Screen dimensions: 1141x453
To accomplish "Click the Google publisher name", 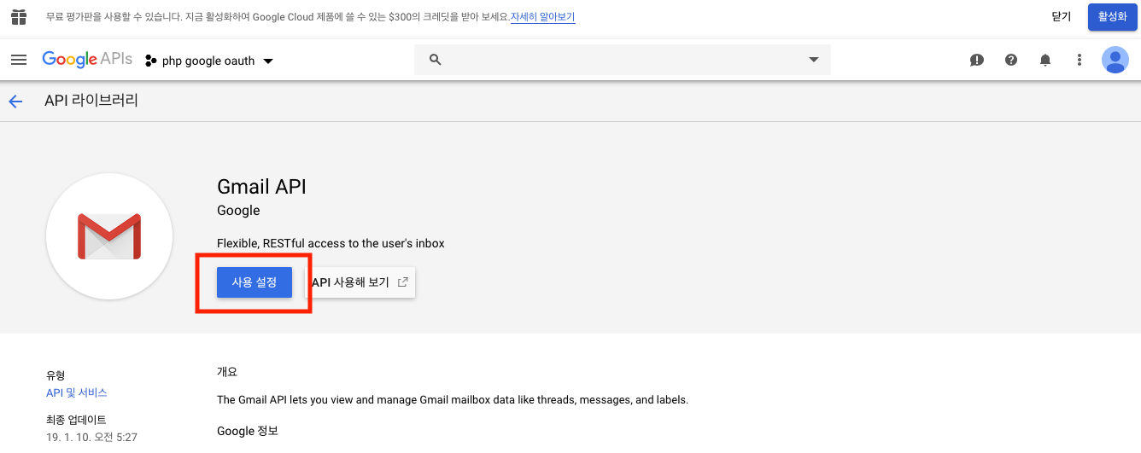I will click(x=238, y=211).
